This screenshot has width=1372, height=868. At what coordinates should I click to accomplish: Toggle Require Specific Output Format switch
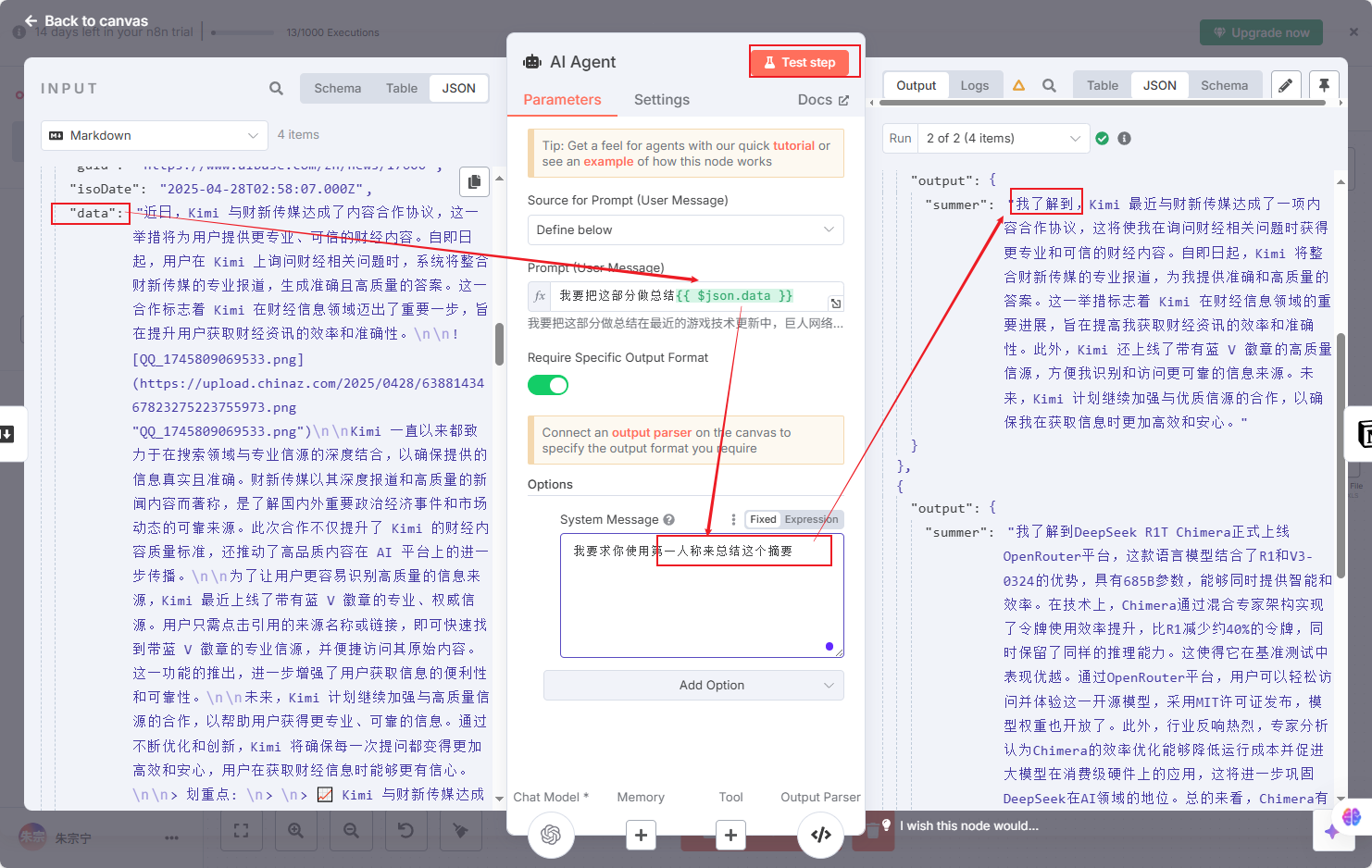tap(548, 385)
